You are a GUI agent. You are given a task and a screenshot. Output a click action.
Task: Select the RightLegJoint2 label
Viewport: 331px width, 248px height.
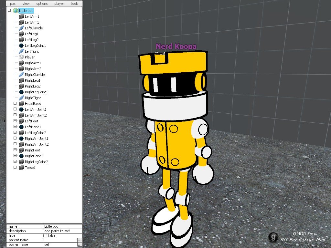click(36, 162)
